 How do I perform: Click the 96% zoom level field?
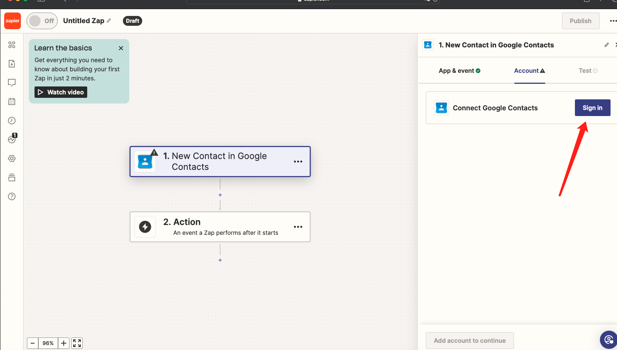pos(48,343)
